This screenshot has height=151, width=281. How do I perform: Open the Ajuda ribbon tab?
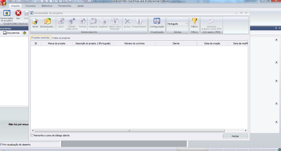coord(80,6)
